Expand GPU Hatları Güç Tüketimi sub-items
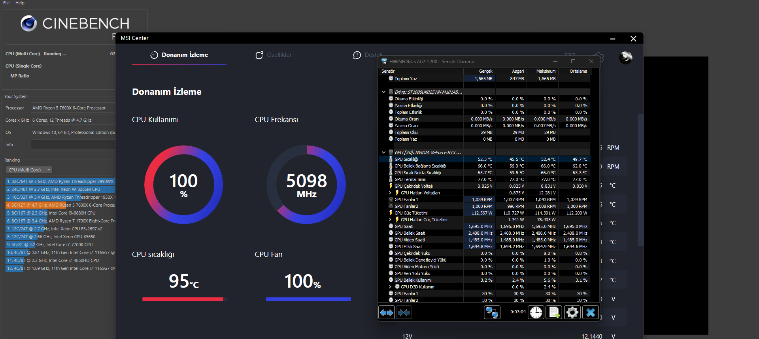Screen dimensions: 759x339 (390, 220)
